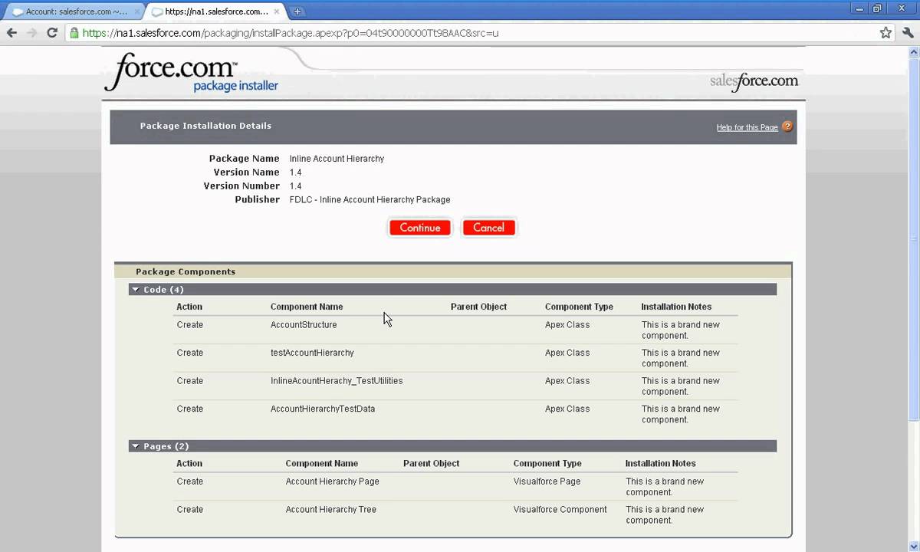Click the force.com package installer logo

tap(192, 73)
